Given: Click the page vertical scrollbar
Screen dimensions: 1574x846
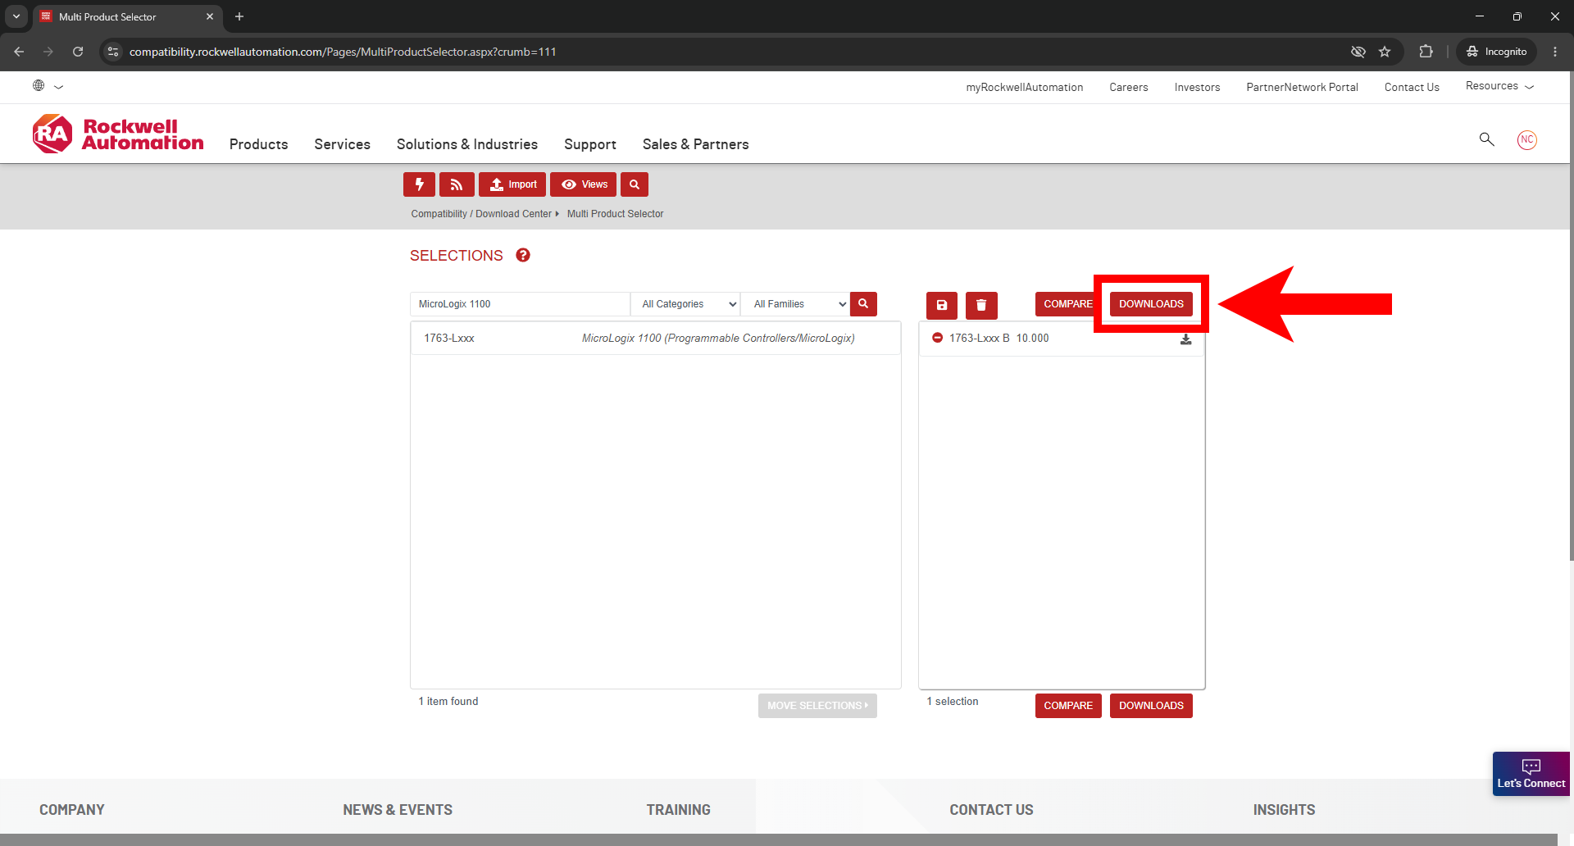Looking at the screenshot, I should tap(1571, 316).
